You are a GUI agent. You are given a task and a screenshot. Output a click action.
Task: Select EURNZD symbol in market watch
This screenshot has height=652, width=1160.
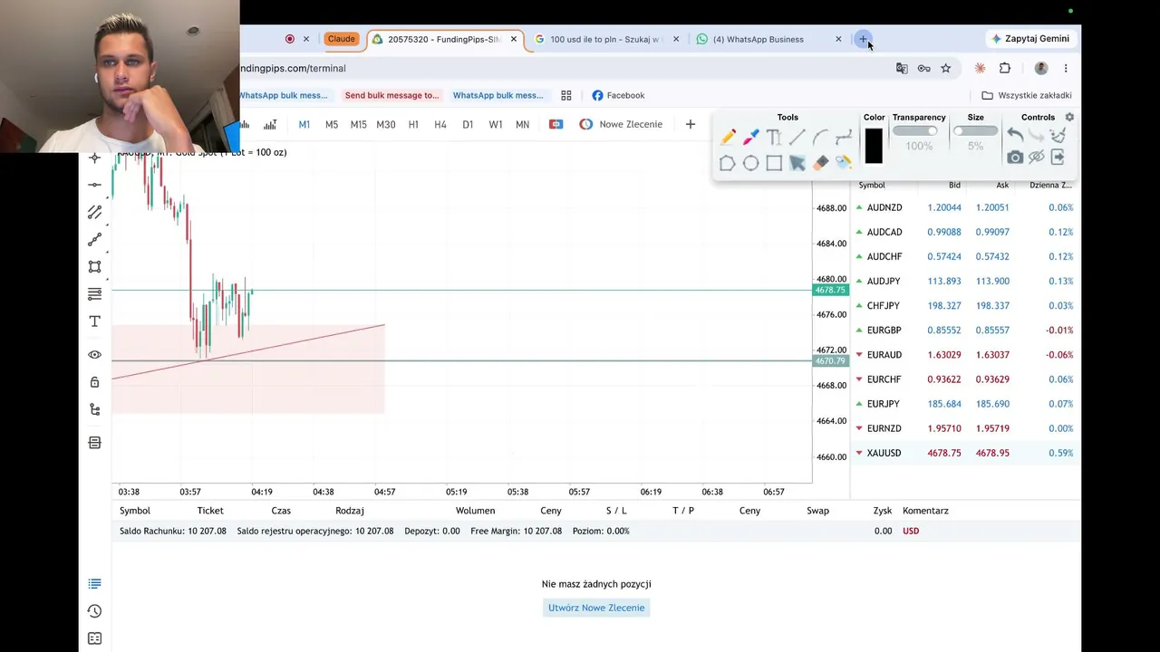[884, 428]
